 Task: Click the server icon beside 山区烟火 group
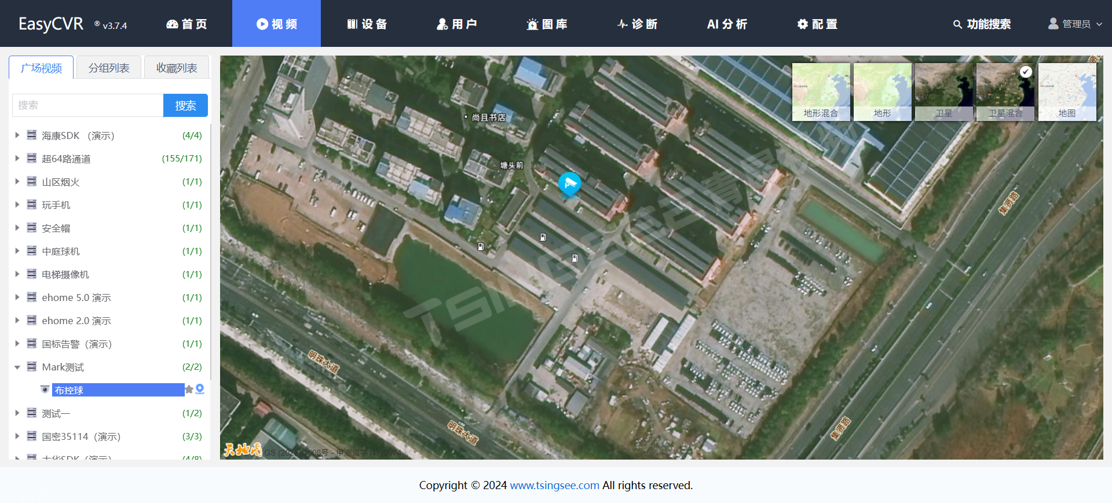click(32, 181)
